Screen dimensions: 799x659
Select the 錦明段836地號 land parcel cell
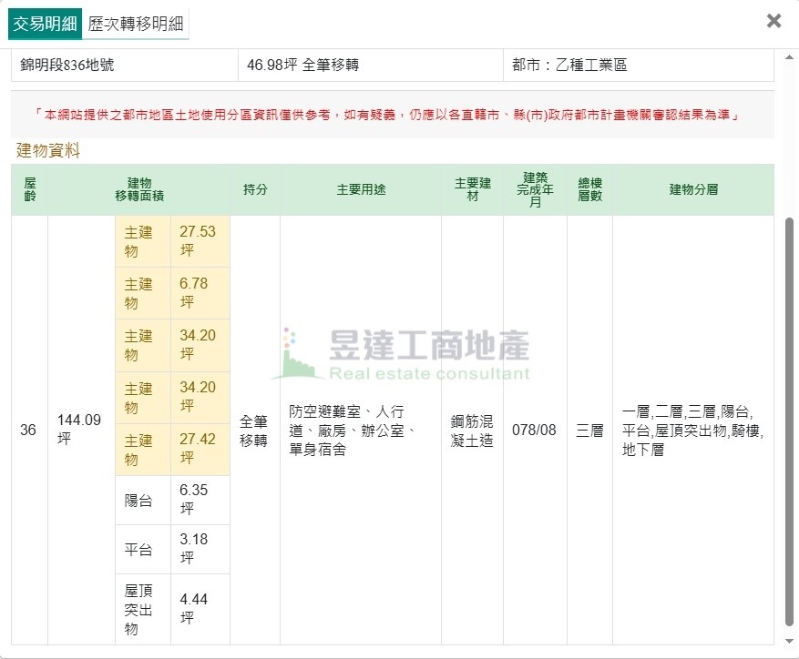[x=67, y=66]
